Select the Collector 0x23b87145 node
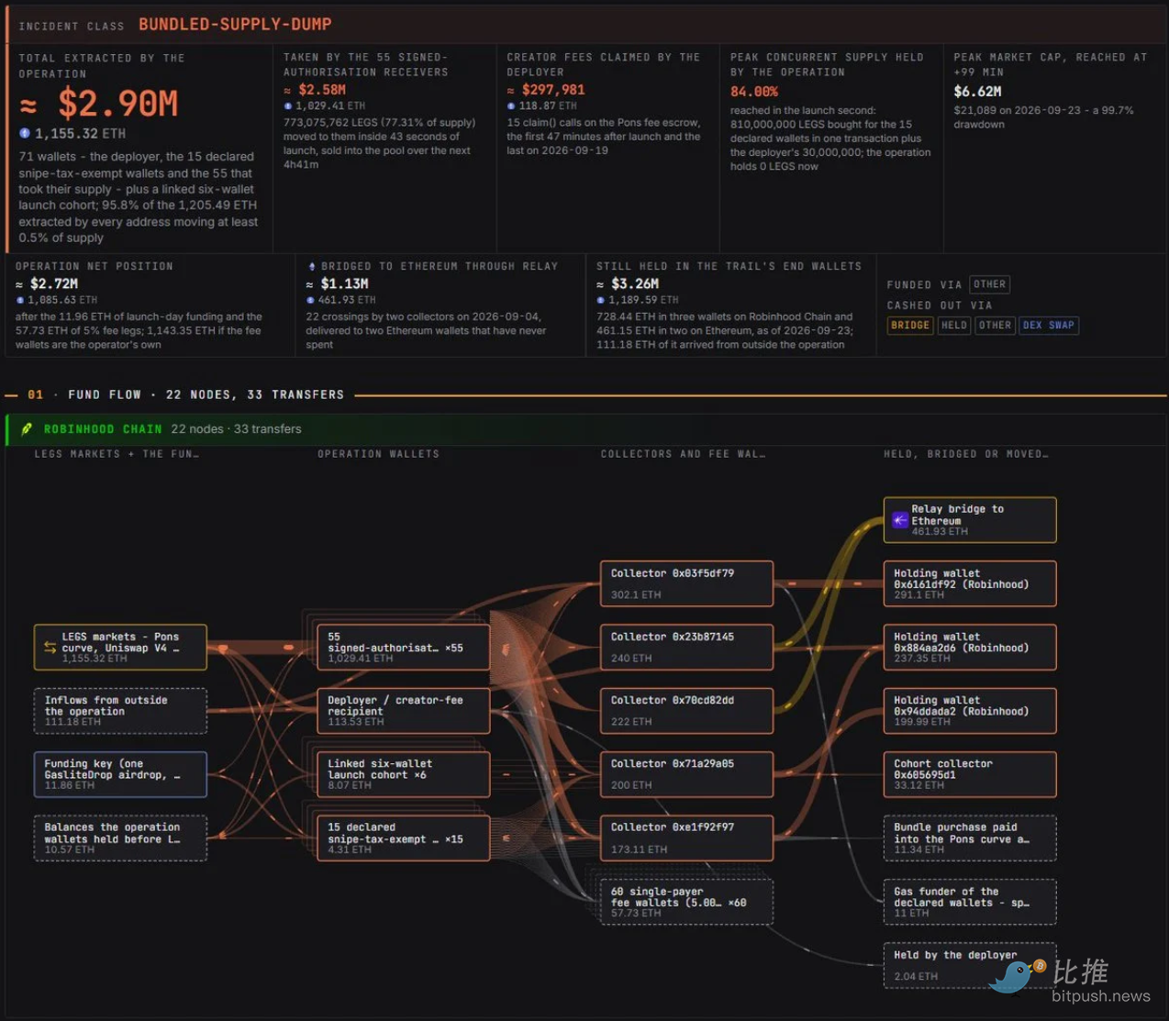This screenshot has height=1021, width=1169. (x=686, y=647)
